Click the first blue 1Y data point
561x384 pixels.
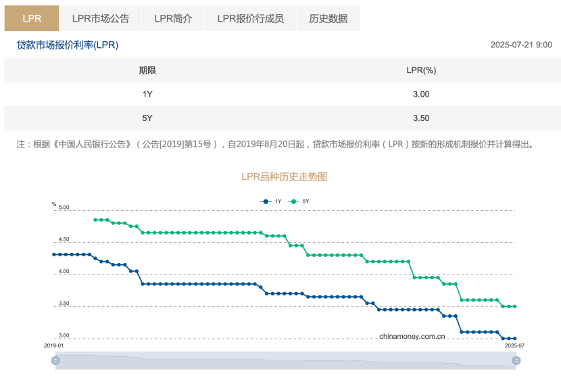54,254
